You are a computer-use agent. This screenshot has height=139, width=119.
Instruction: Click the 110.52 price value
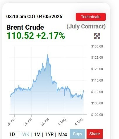point(20,35)
